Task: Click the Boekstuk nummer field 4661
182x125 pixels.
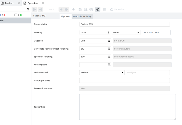Action: pos(124,88)
